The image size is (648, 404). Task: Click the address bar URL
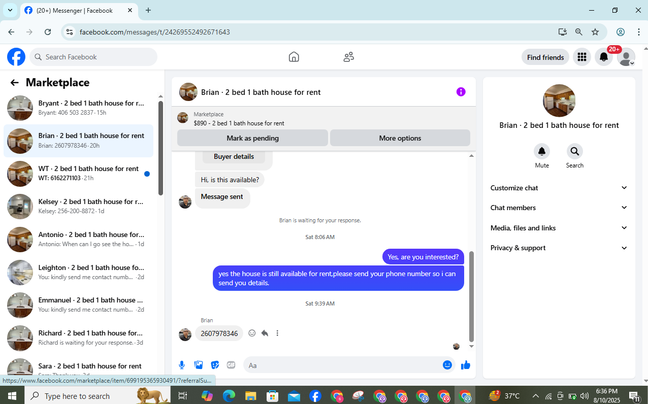[x=155, y=32]
